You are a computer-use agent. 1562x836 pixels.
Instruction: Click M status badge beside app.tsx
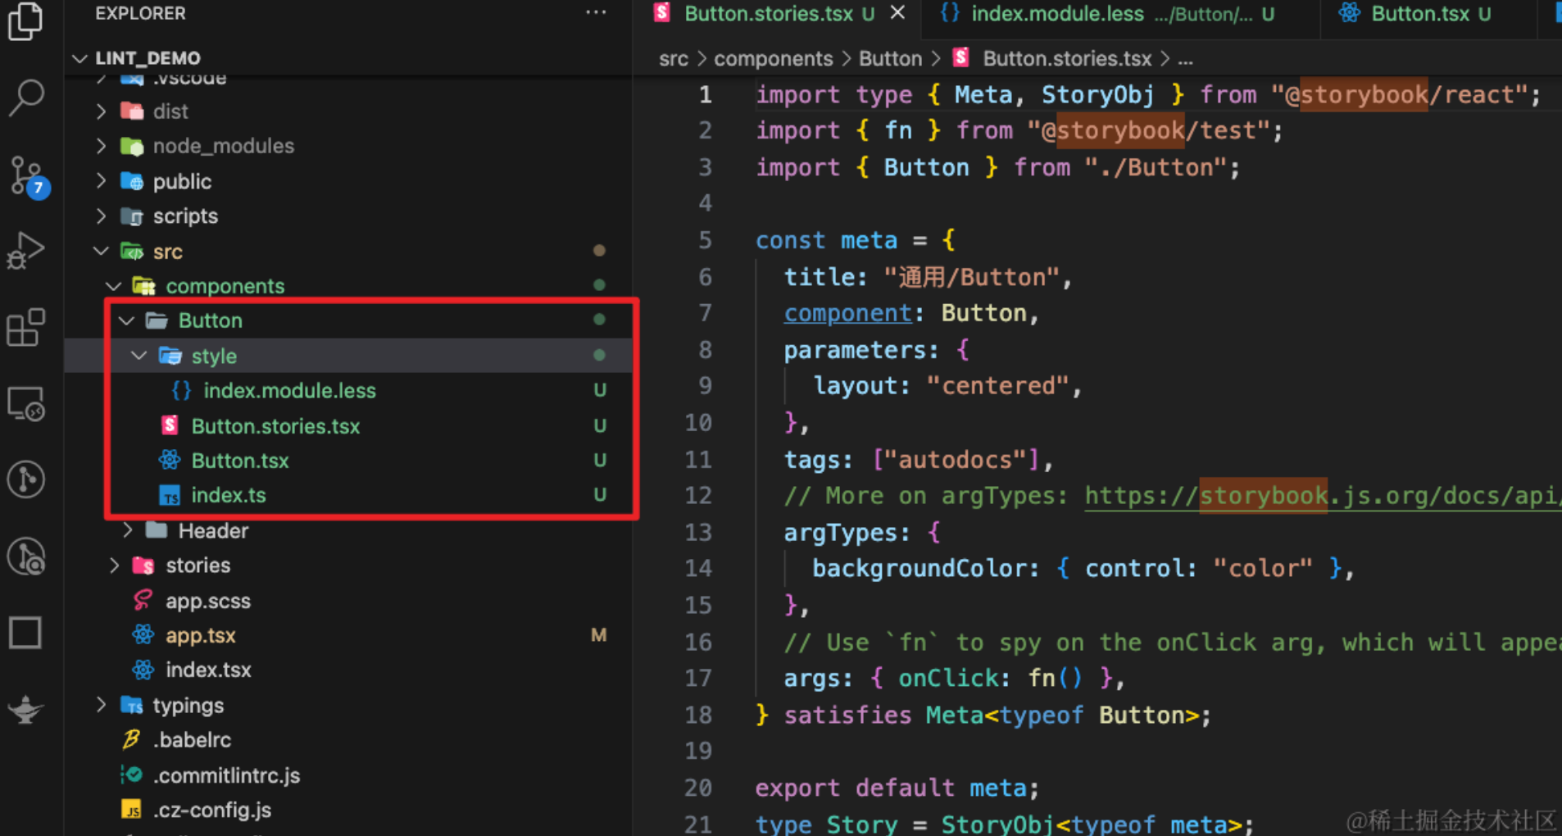point(599,635)
